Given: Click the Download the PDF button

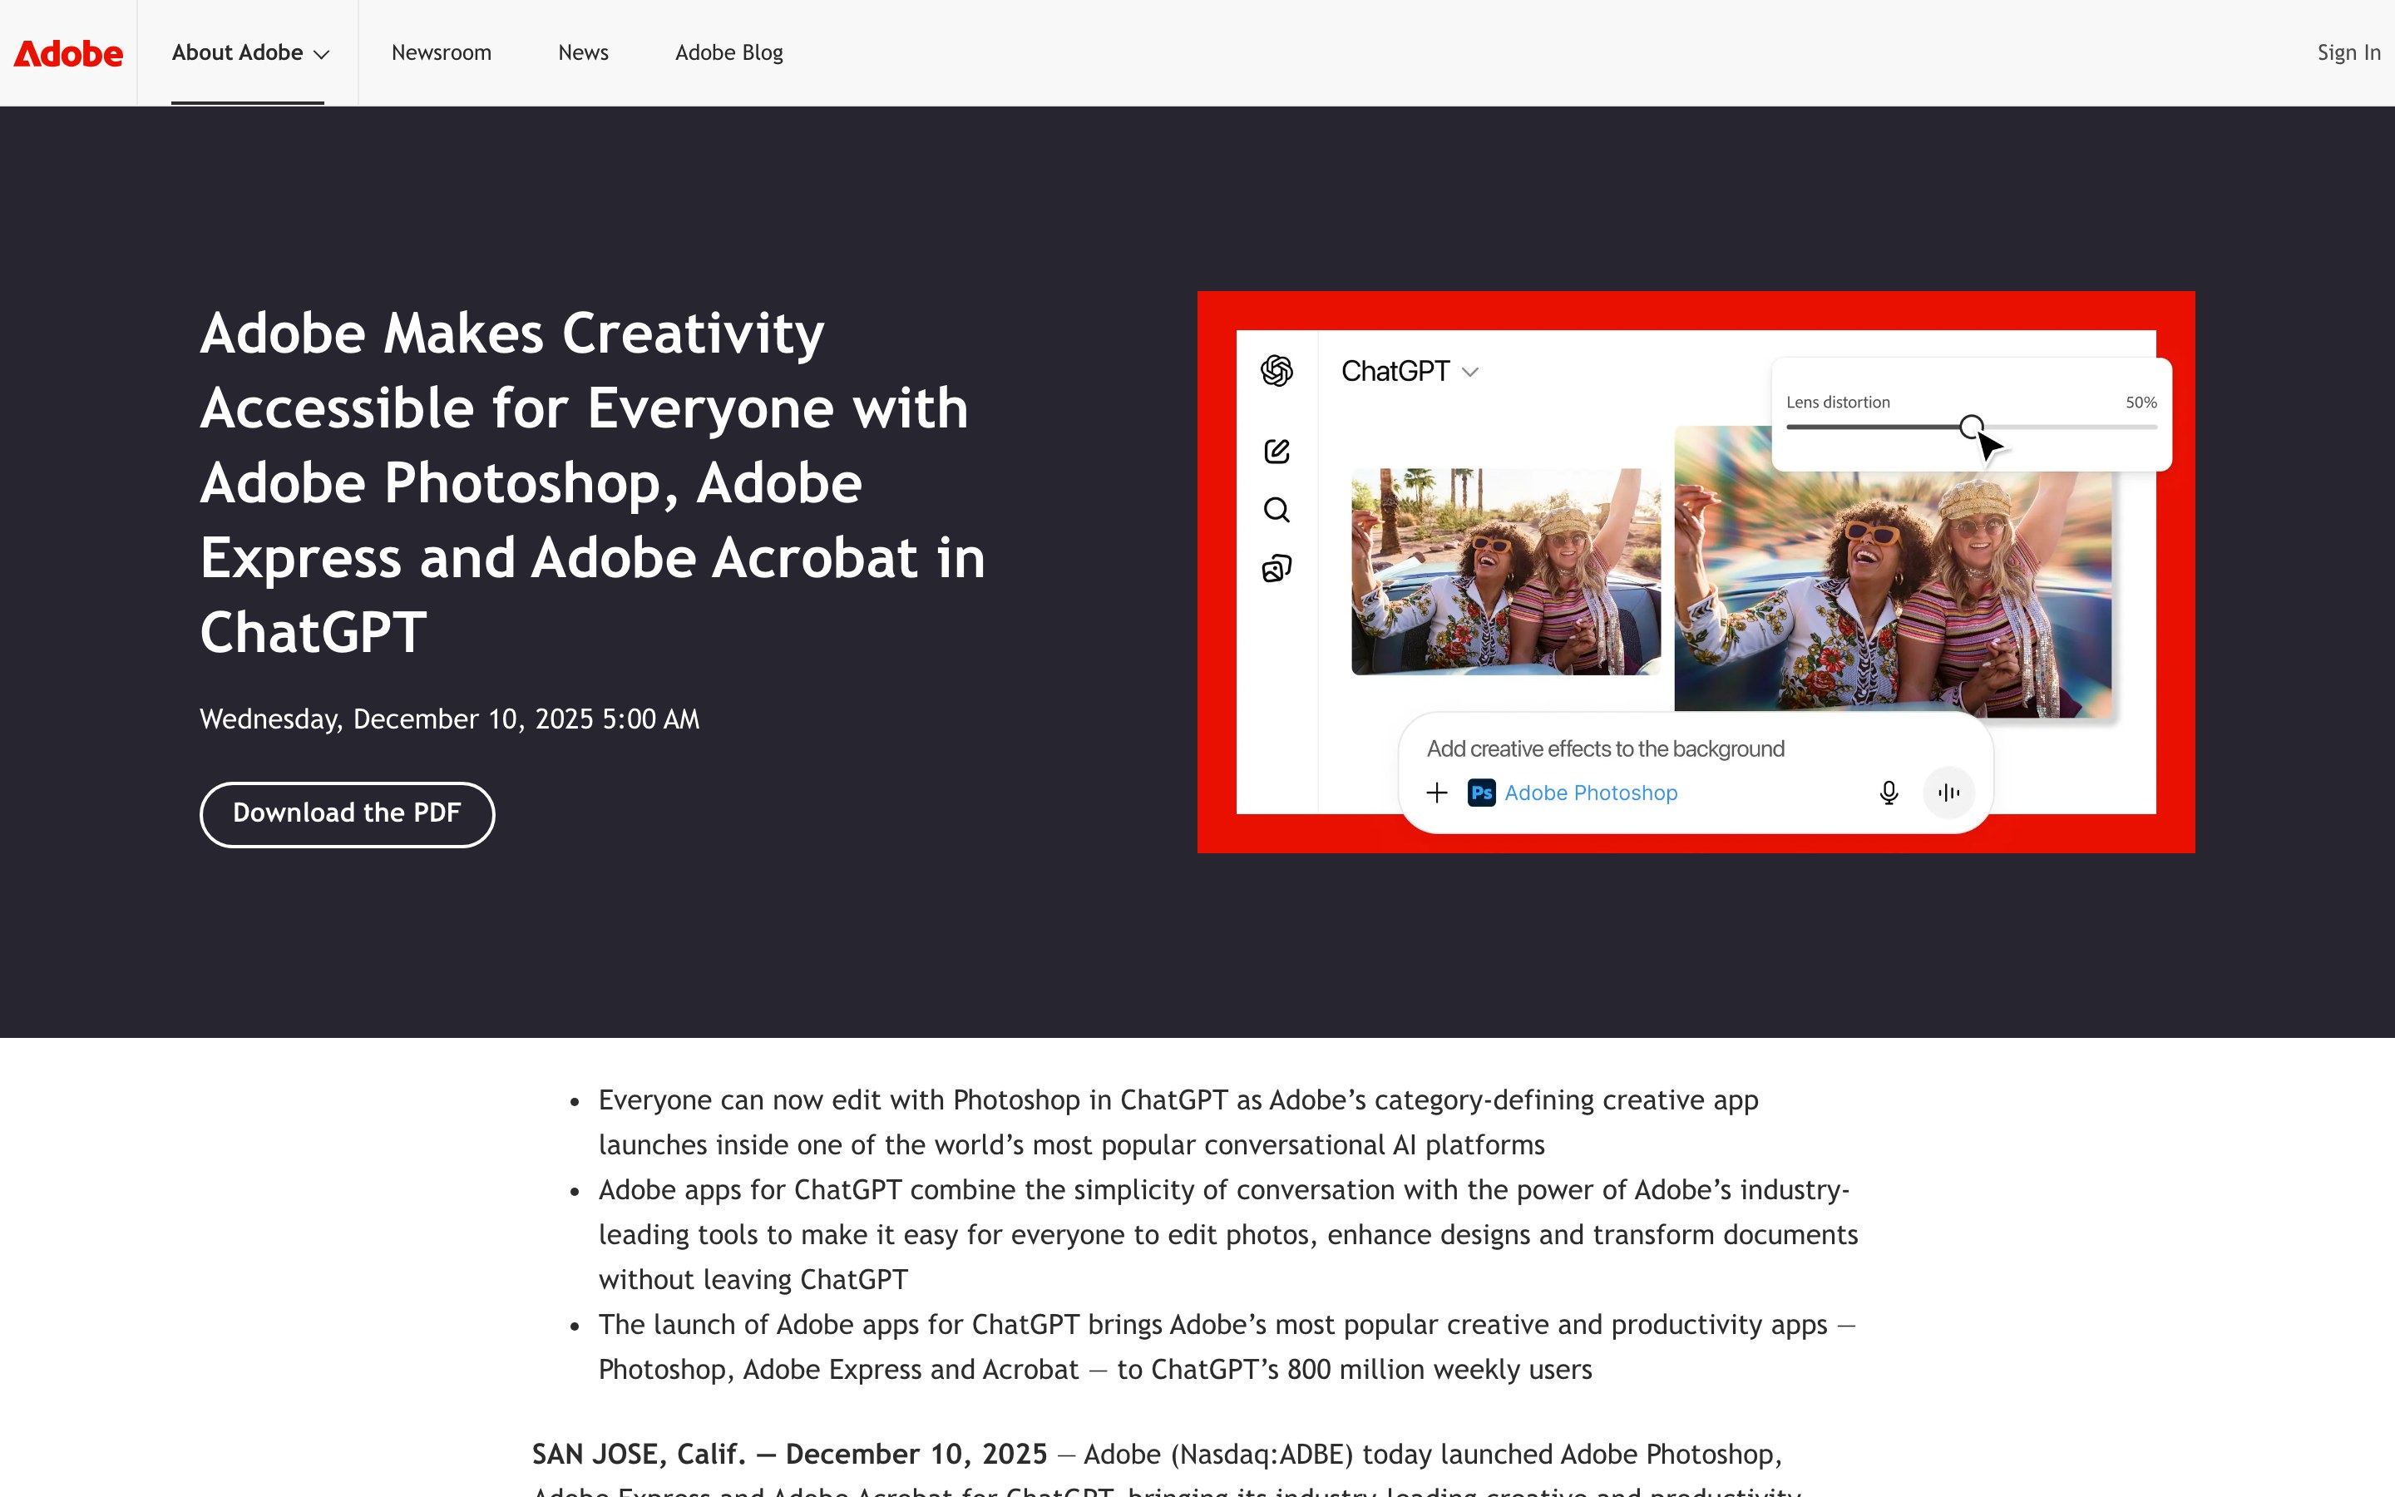Looking at the screenshot, I should click(x=348, y=814).
